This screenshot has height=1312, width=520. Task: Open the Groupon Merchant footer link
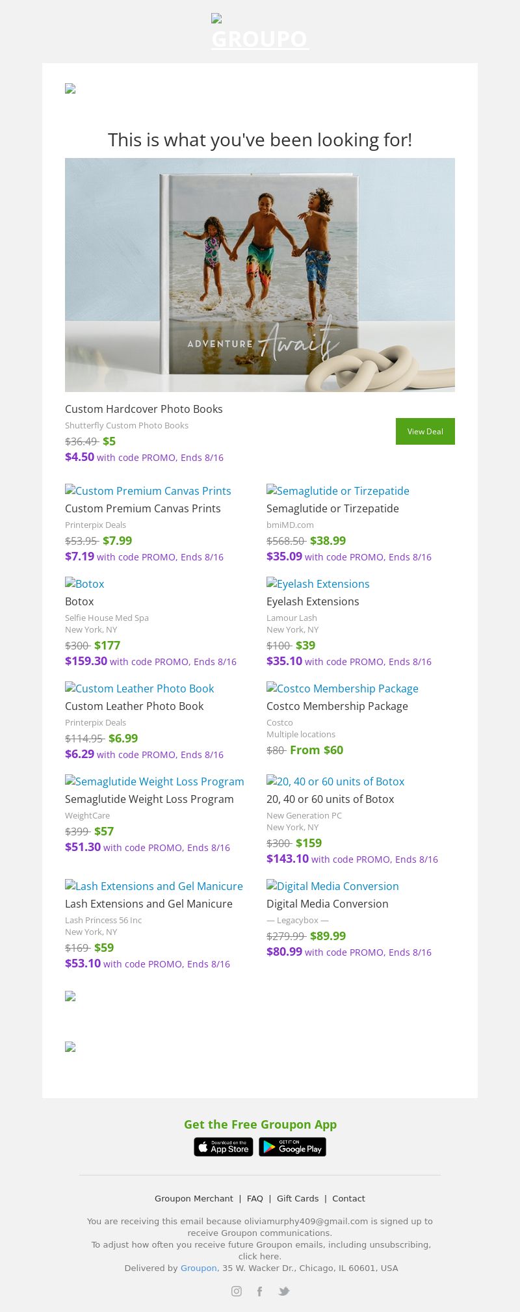pos(194,1198)
